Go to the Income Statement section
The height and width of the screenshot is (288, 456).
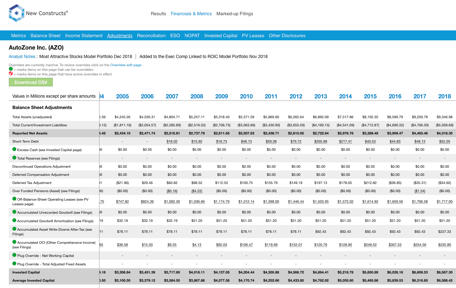(x=84, y=36)
